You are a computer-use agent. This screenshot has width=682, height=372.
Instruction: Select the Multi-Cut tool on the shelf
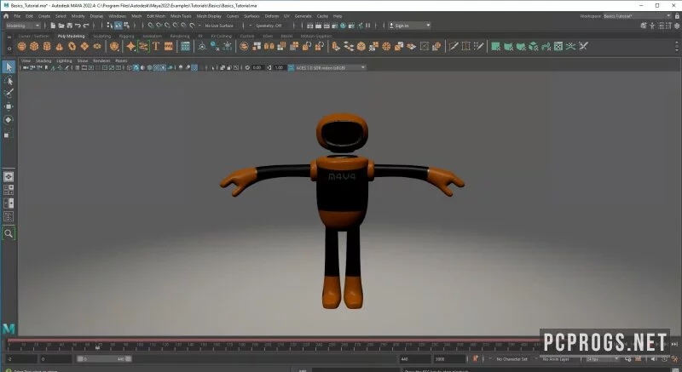454,46
